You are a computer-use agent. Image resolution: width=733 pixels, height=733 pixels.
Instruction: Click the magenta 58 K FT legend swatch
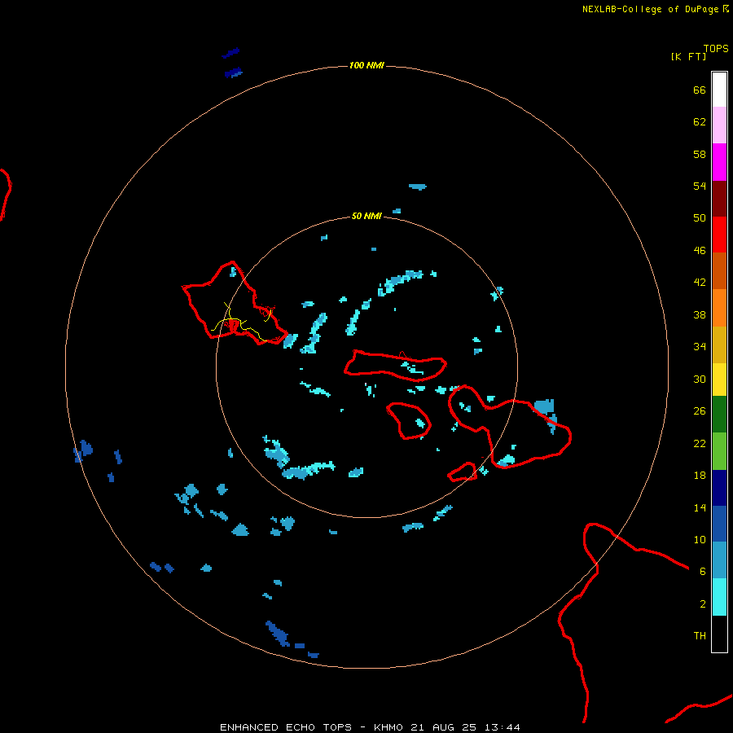pos(719,162)
